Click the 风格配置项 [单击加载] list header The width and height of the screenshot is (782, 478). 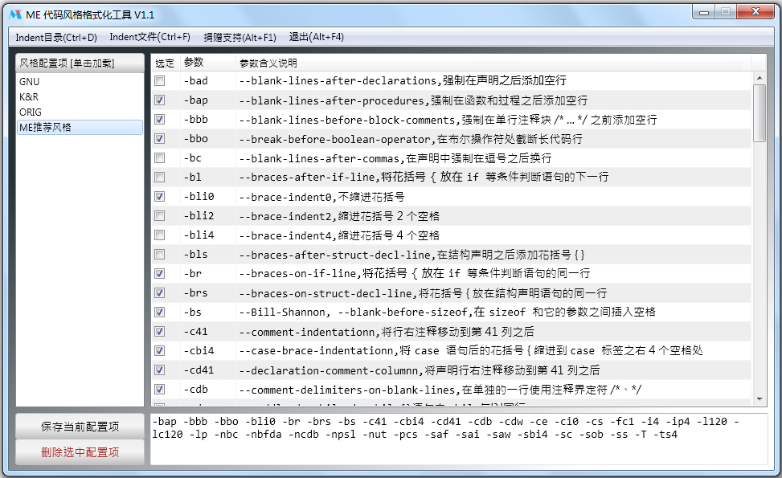click(80, 63)
